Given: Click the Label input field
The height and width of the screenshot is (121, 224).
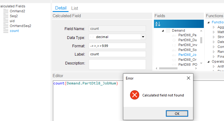Looking at the screenshot, I should tap(117, 54).
